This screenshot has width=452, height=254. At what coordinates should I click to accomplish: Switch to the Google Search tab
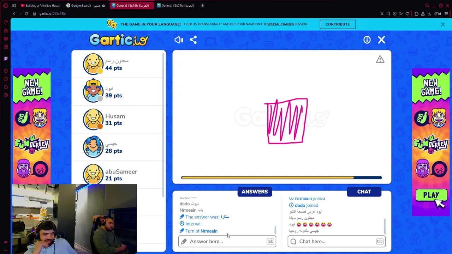pos(86,6)
